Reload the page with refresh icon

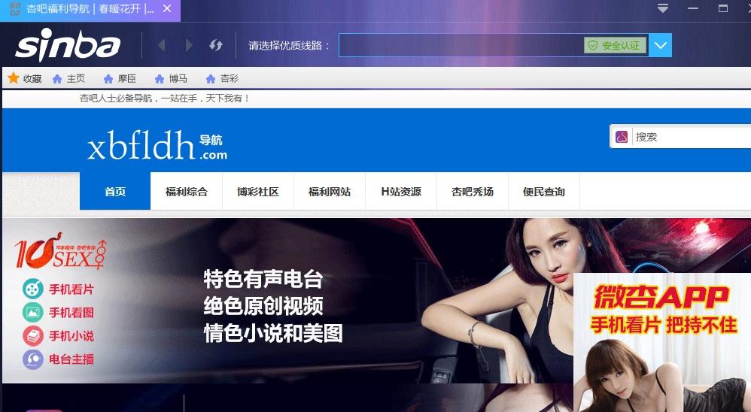pos(216,45)
